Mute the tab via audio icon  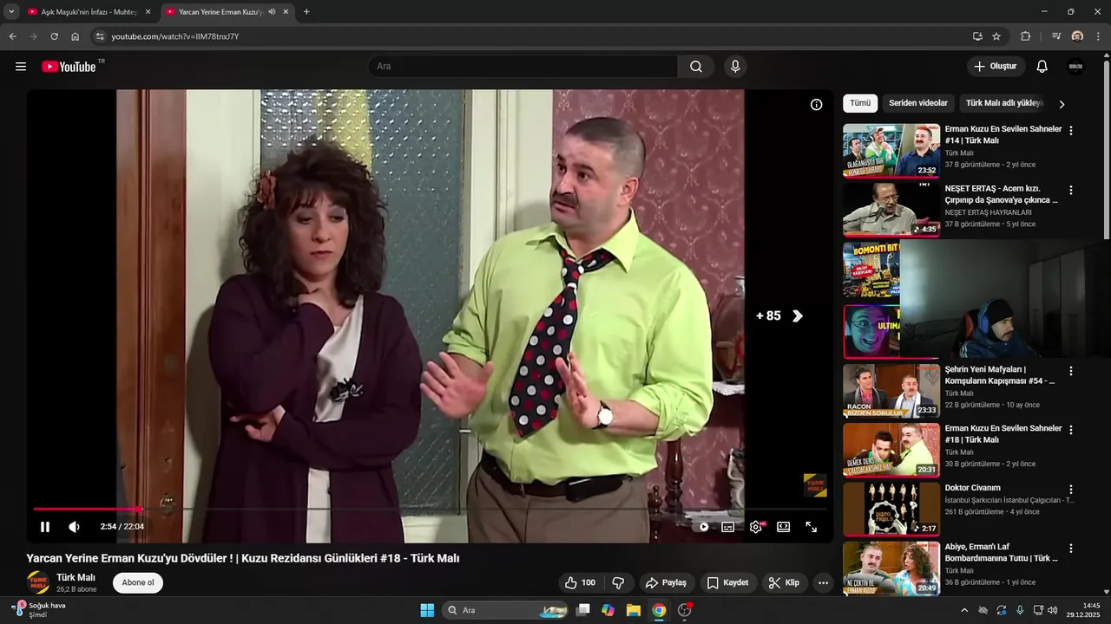click(272, 12)
